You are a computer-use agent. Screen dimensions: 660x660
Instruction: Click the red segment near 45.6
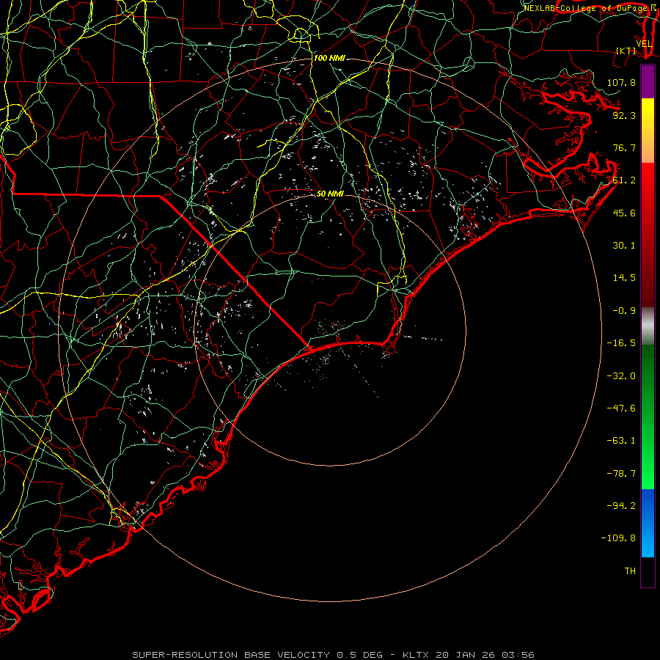648,213
